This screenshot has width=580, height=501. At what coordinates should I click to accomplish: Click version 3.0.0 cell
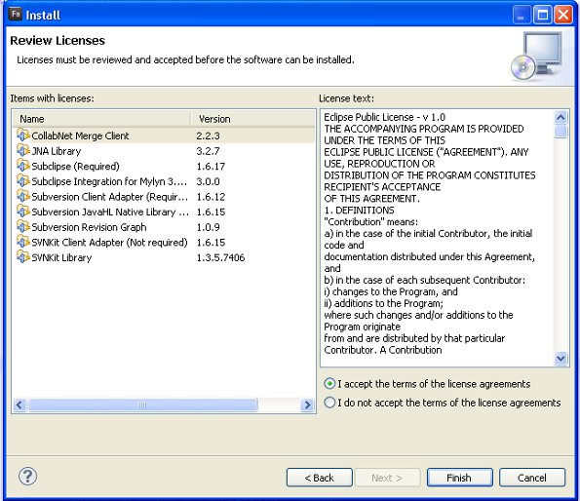click(208, 181)
